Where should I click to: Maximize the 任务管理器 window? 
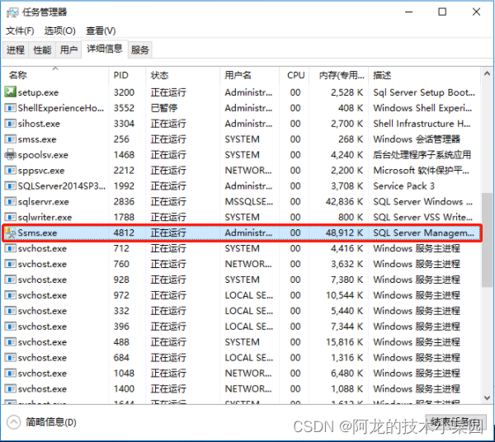[442, 12]
